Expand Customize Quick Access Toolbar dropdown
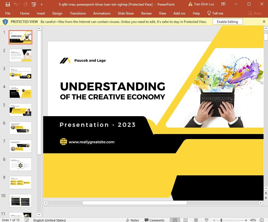This screenshot has height=222, width=268. tap(42, 4)
